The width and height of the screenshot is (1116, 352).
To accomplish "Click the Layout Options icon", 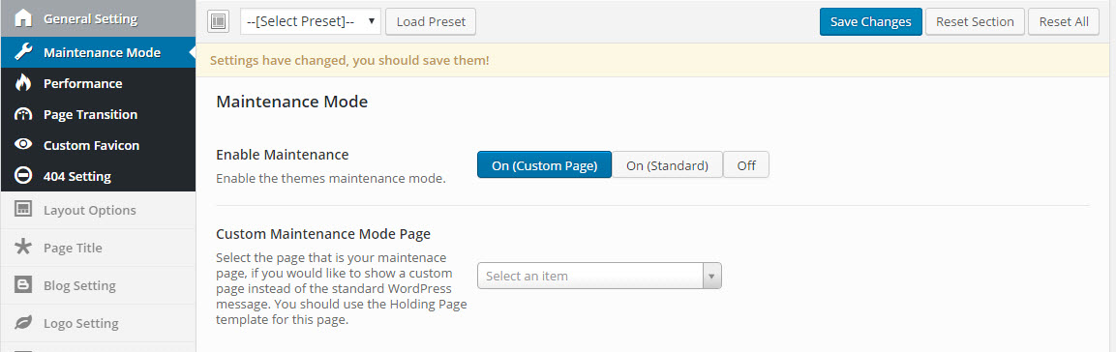I will coord(23,210).
